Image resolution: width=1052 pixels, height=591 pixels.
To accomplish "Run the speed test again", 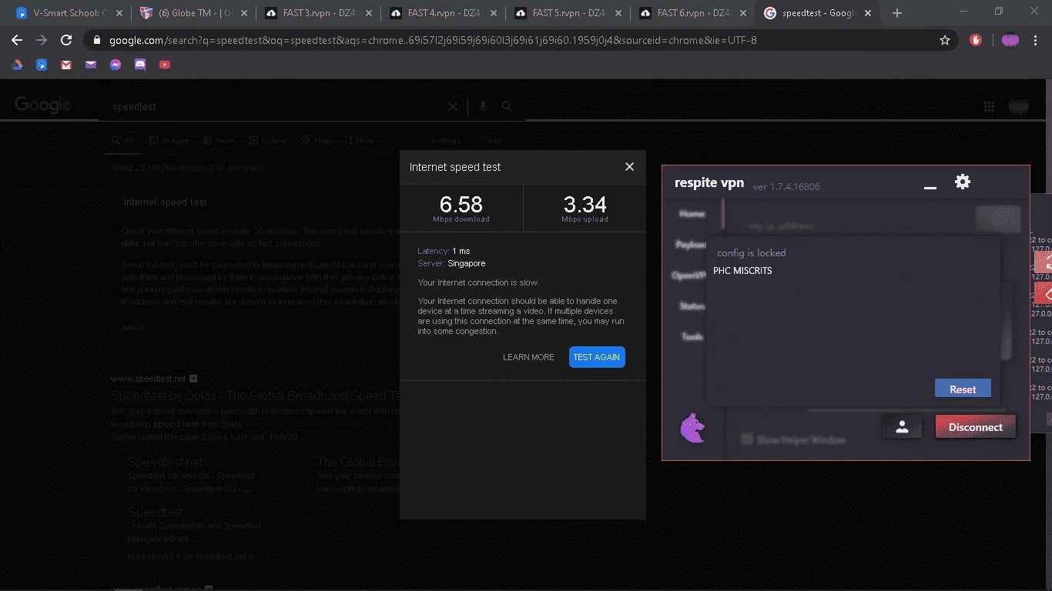I will [597, 357].
